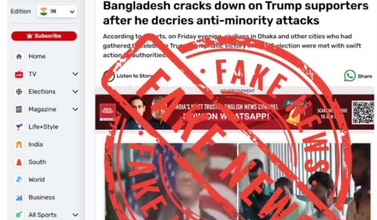Click the Magazine icon in sidebar
This screenshot has height=220, width=377.
[19, 109]
